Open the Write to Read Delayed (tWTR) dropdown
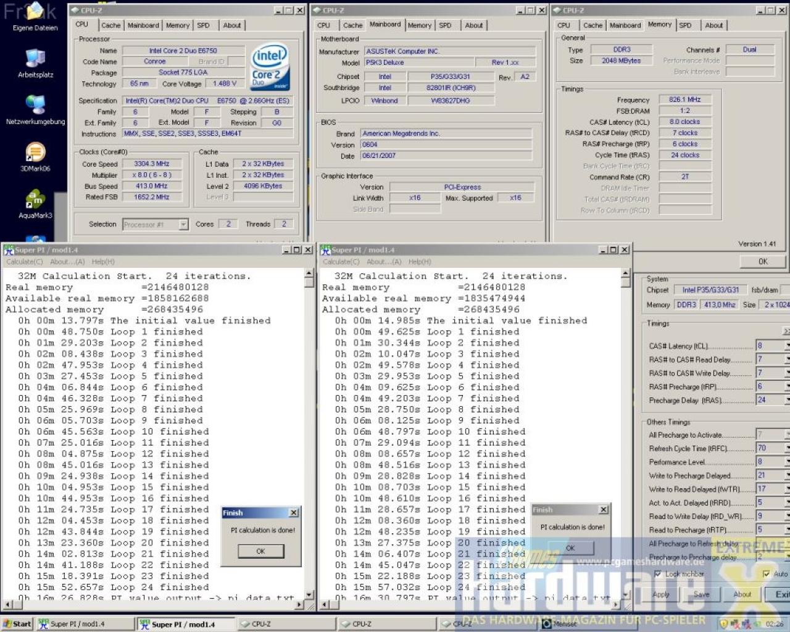Viewport: 790px width, 632px height. click(x=788, y=489)
